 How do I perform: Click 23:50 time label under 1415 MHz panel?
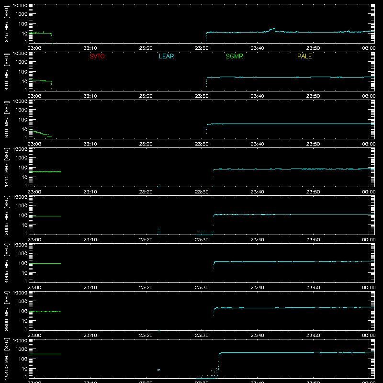313,192
